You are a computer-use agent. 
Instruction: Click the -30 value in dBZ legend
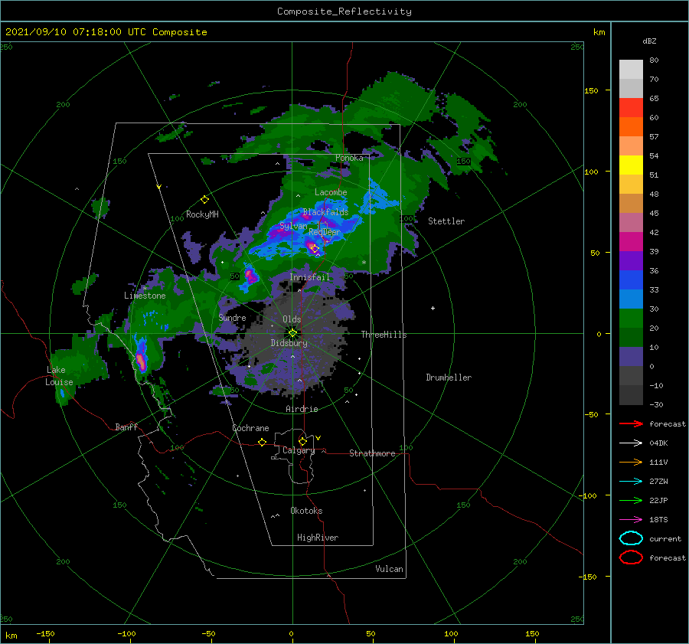[656, 404]
